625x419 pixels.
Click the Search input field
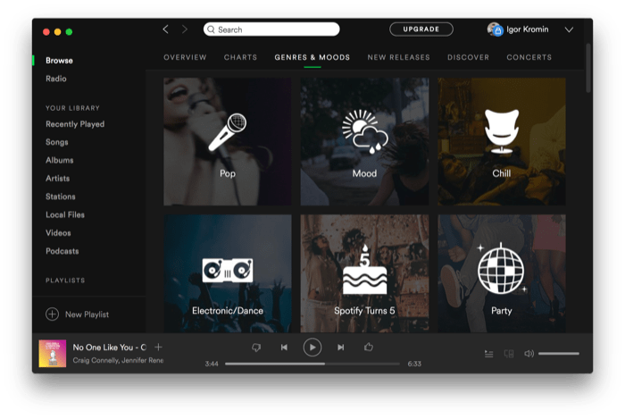pos(271,29)
